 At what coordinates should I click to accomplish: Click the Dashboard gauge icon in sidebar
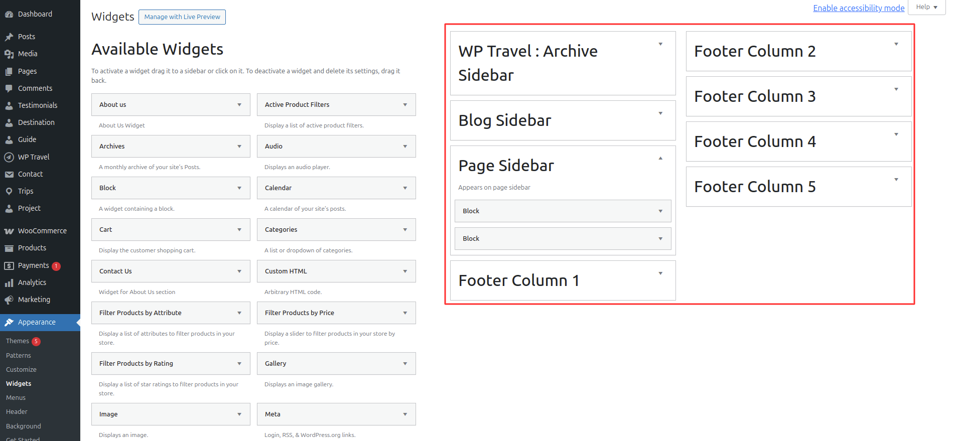click(9, 15)
